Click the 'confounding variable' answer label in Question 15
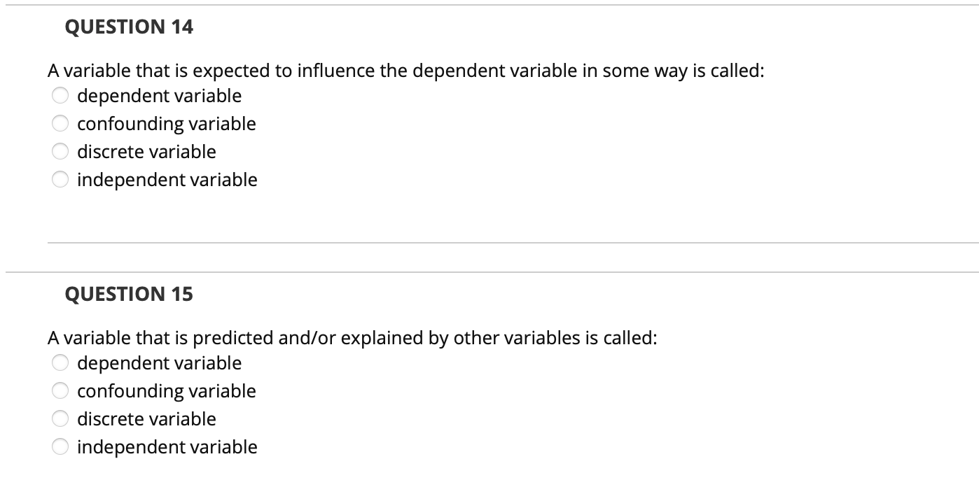The height and width of the screenshot is (480, 979). (166, 391)
